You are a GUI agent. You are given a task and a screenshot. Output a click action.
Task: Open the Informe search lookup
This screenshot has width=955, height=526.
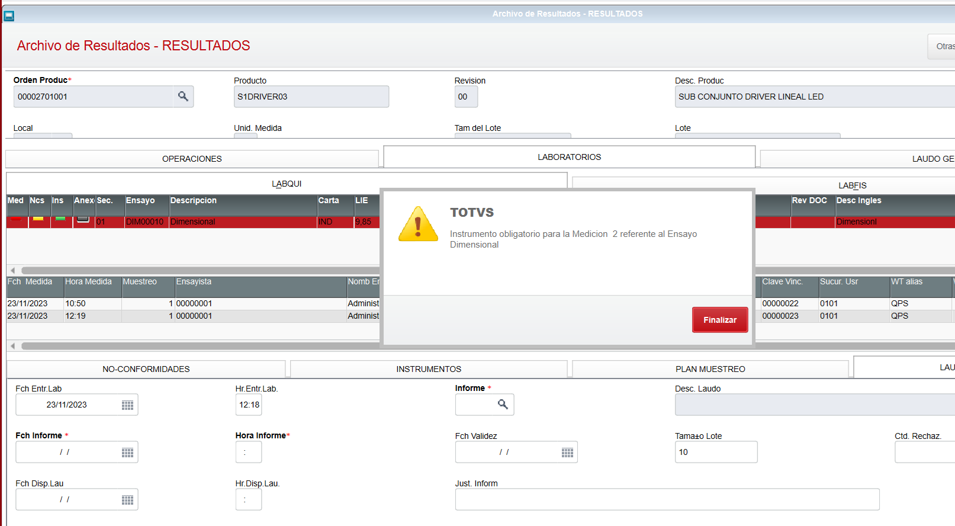tap(503, 405)
